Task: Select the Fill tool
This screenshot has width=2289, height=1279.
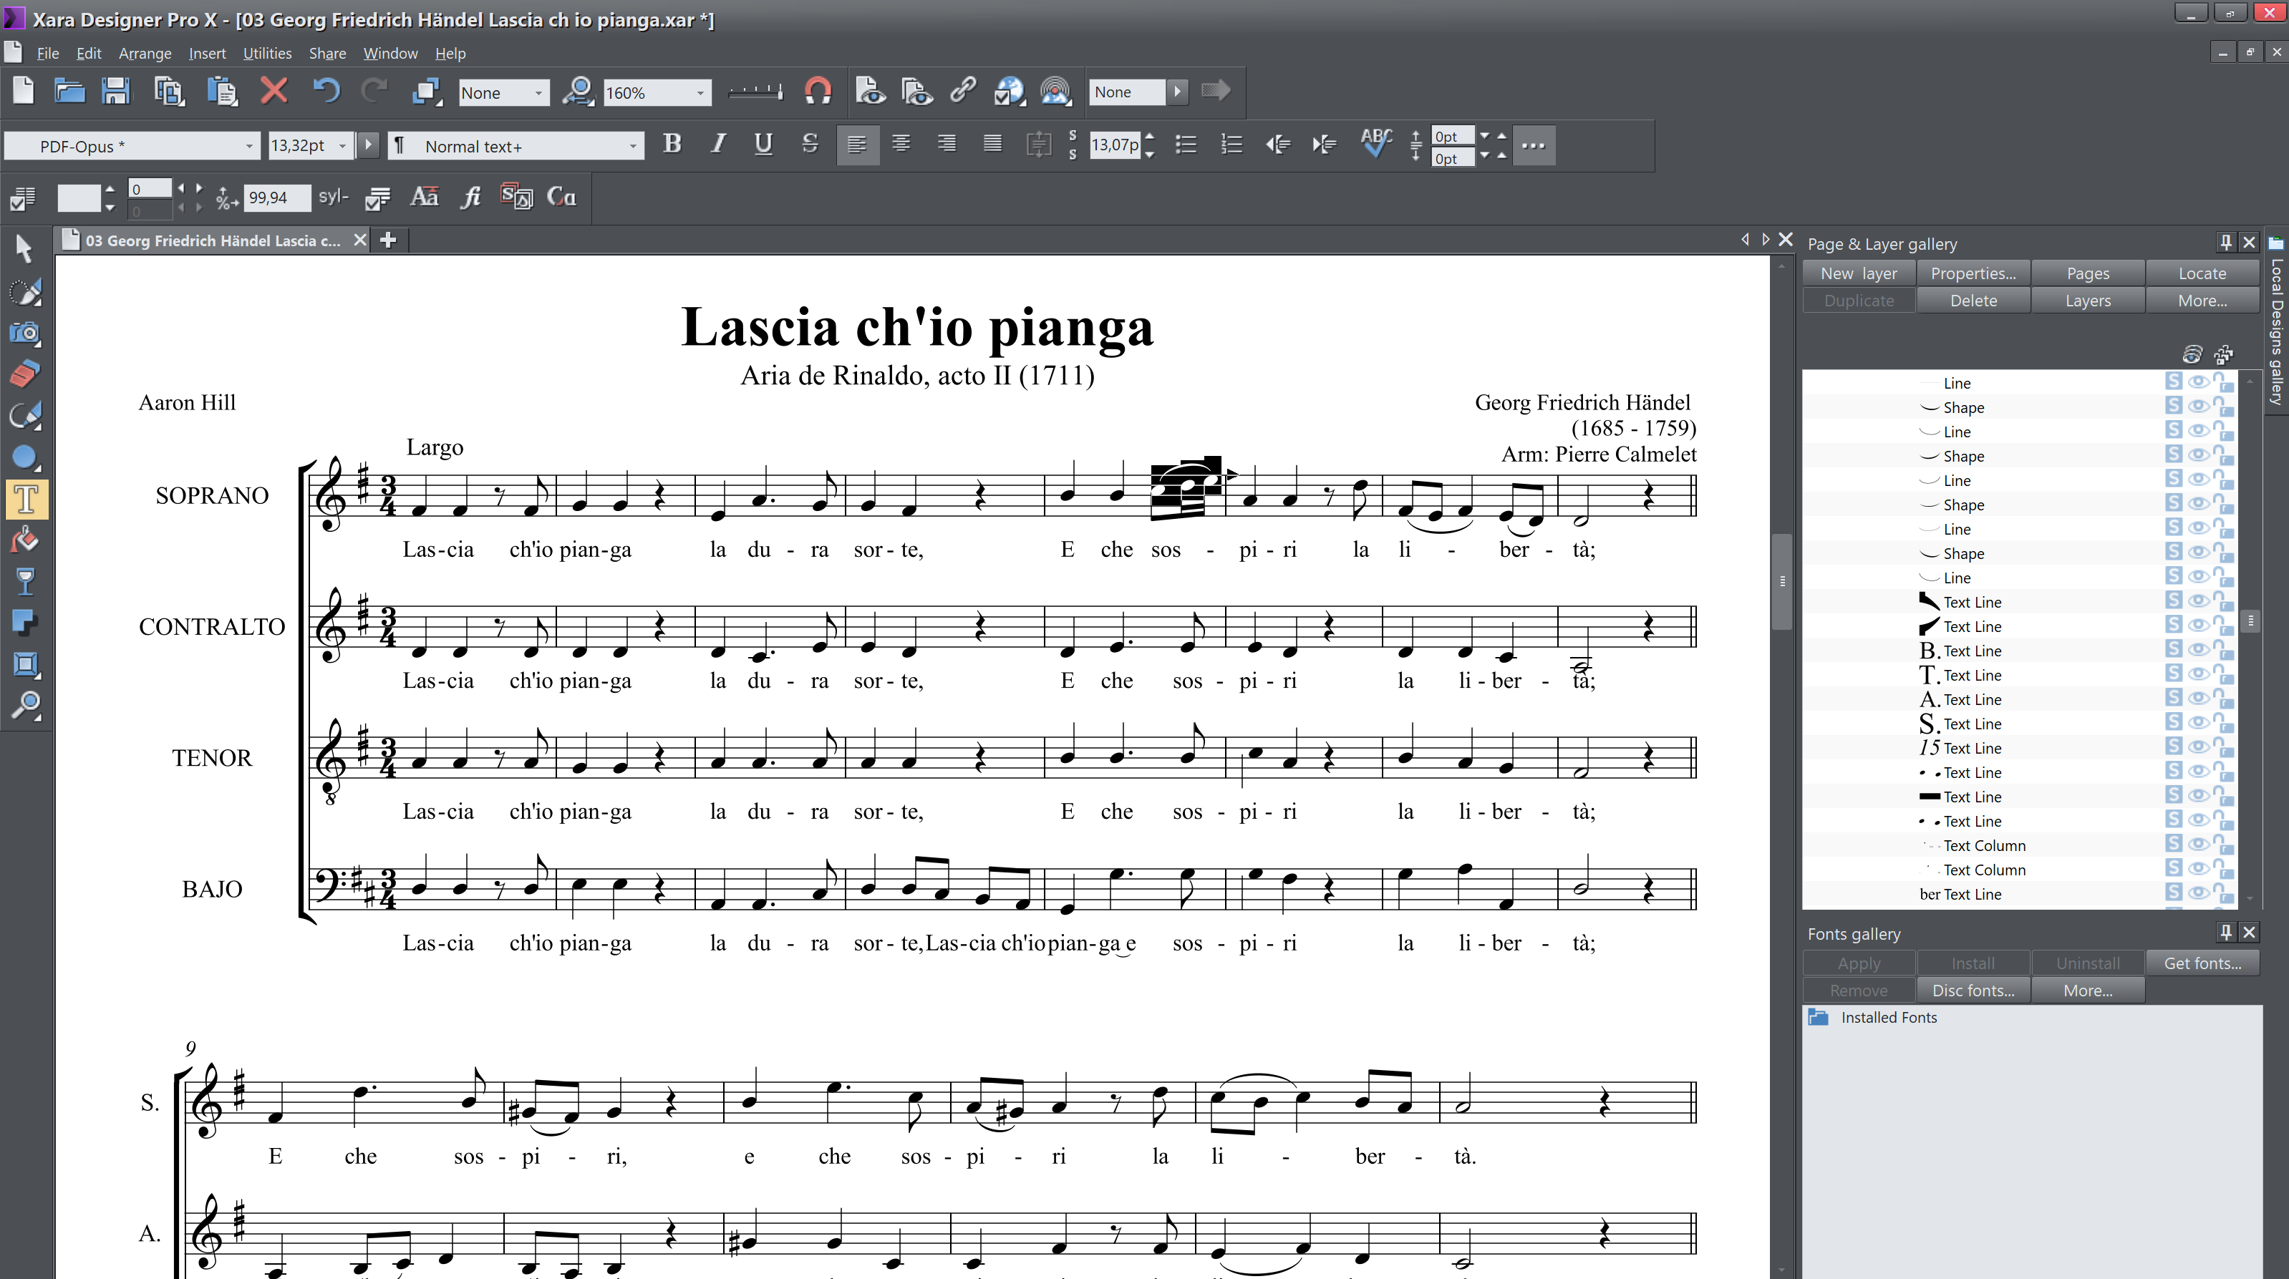Action: coord(25,540)
